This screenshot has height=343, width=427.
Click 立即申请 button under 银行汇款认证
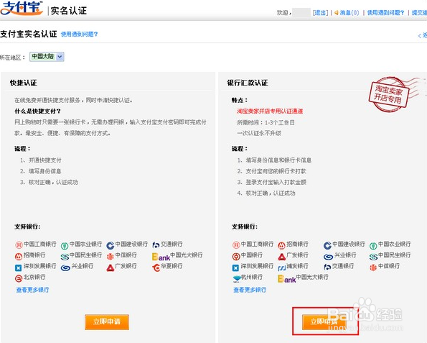[x=324, y=322]
